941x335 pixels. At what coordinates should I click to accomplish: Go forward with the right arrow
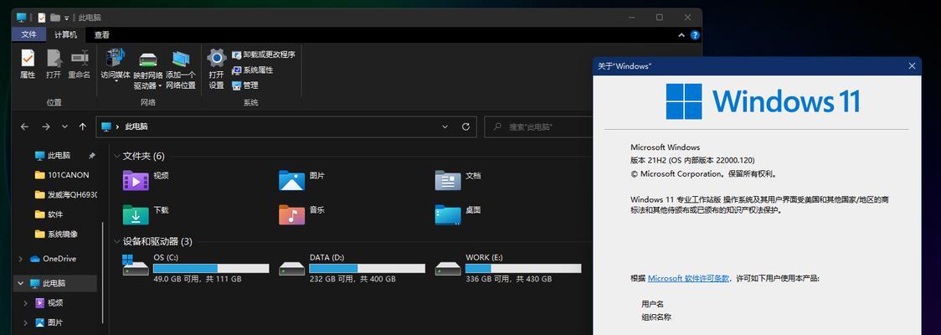click(46, 126)
